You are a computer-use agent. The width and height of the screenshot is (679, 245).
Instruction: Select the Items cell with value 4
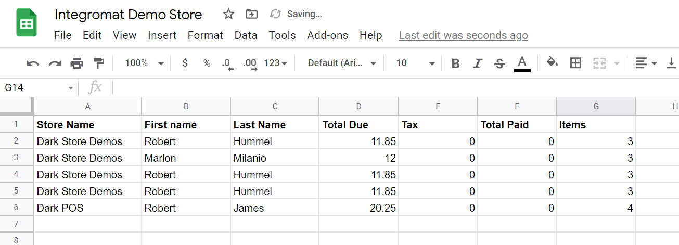[596, 208]
